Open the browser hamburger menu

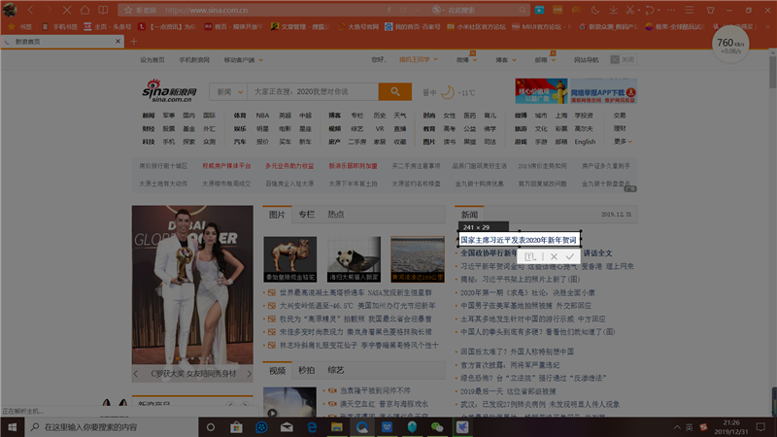pos(690,10)
